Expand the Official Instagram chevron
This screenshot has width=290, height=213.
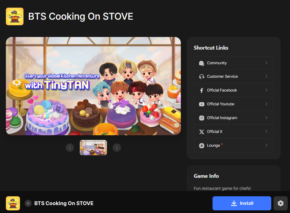[266, 118]
